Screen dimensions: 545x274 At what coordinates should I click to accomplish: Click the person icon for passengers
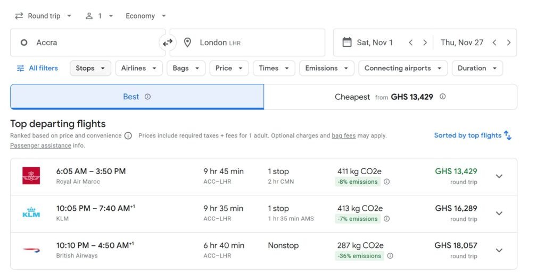(89, 16)
